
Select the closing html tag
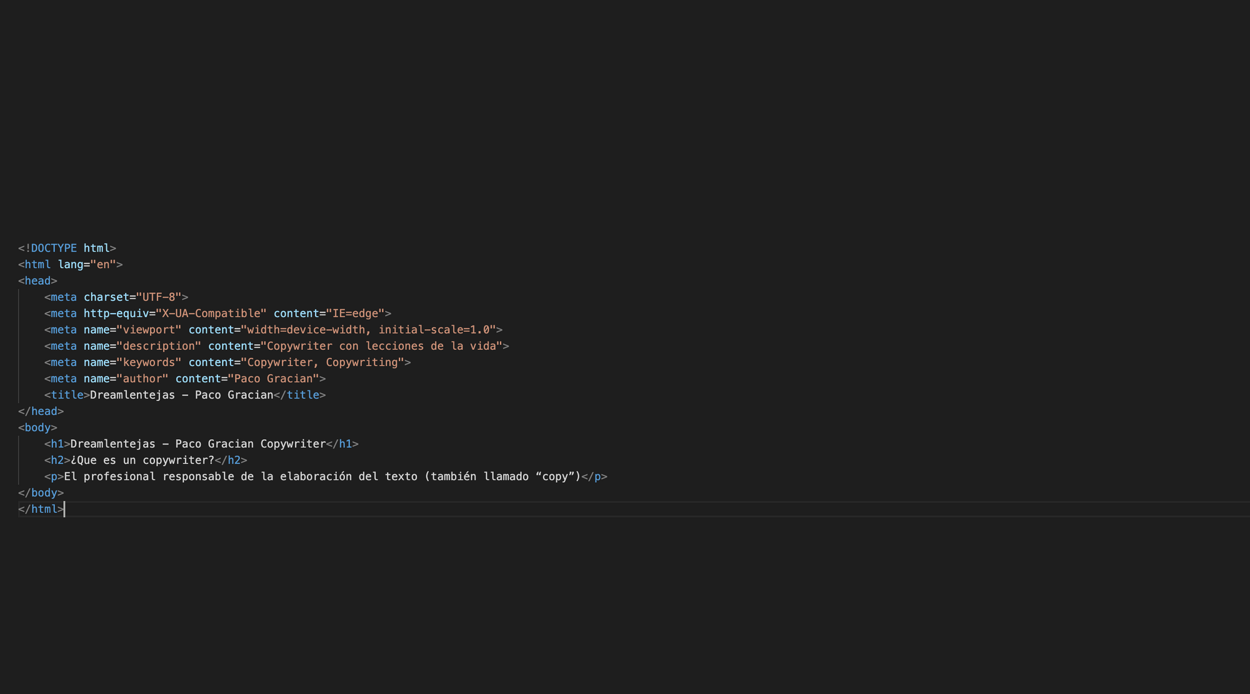point(39,508)
